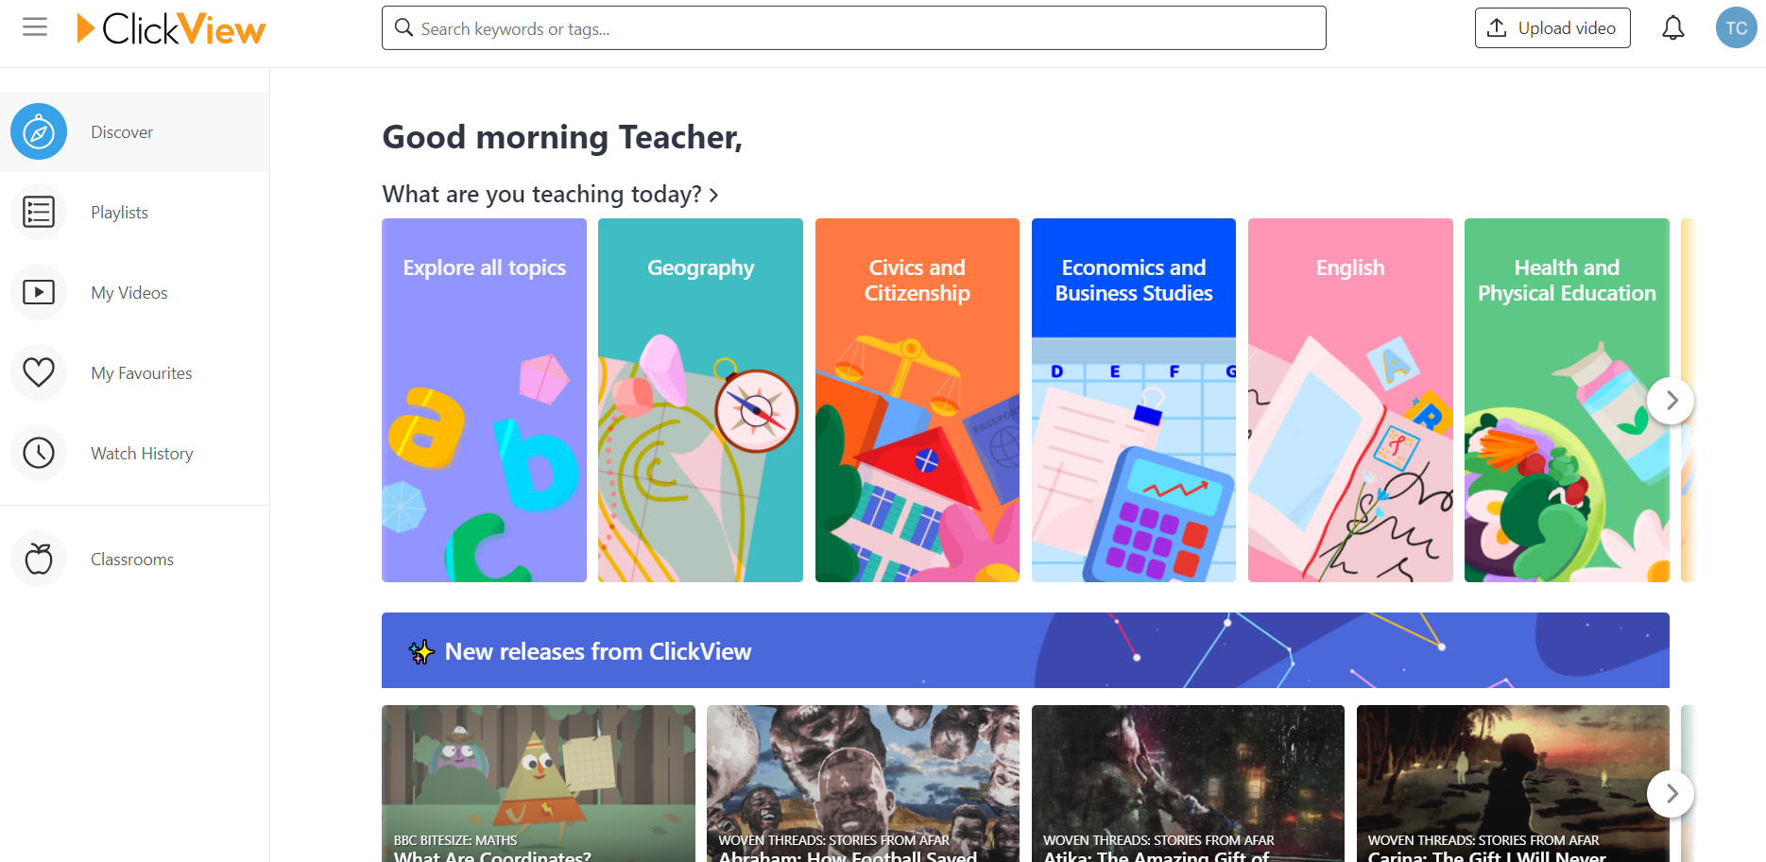1766x862 pixels.
Task: Click the sparkle star icon in banner
Action: [x=421, y=651]
